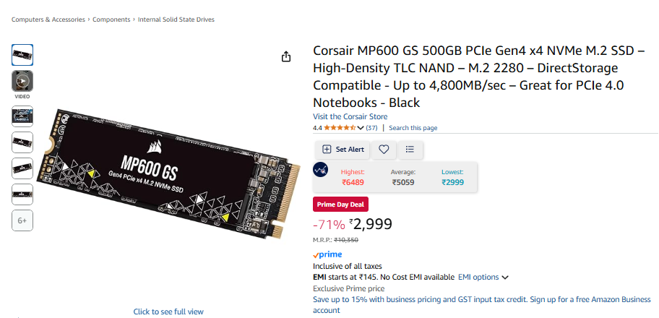Image resolution: width=659 pixels, height=318 pixels.
Task: Click the share icon above product image
Action: 286,56
